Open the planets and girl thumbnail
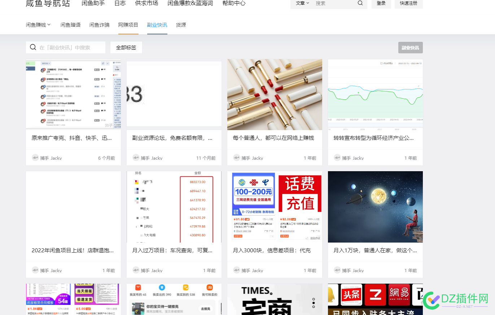Screen dimensions: 495x315 tap(375, 207)
